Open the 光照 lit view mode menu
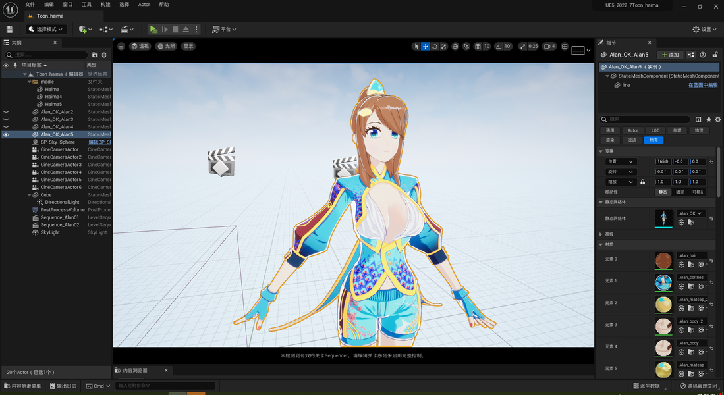This screenshot has width=724, height=395. click(x=166, y=46)
